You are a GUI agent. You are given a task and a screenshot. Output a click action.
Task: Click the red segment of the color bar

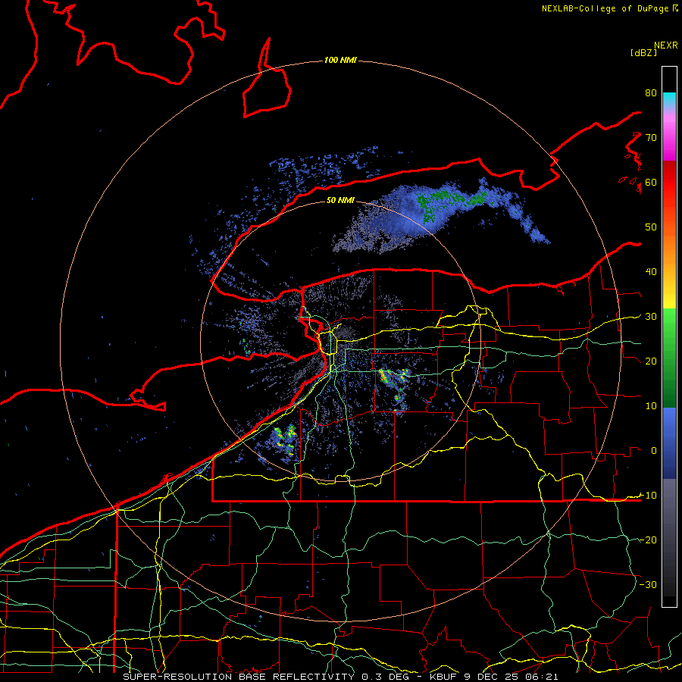tap(669, 183)
